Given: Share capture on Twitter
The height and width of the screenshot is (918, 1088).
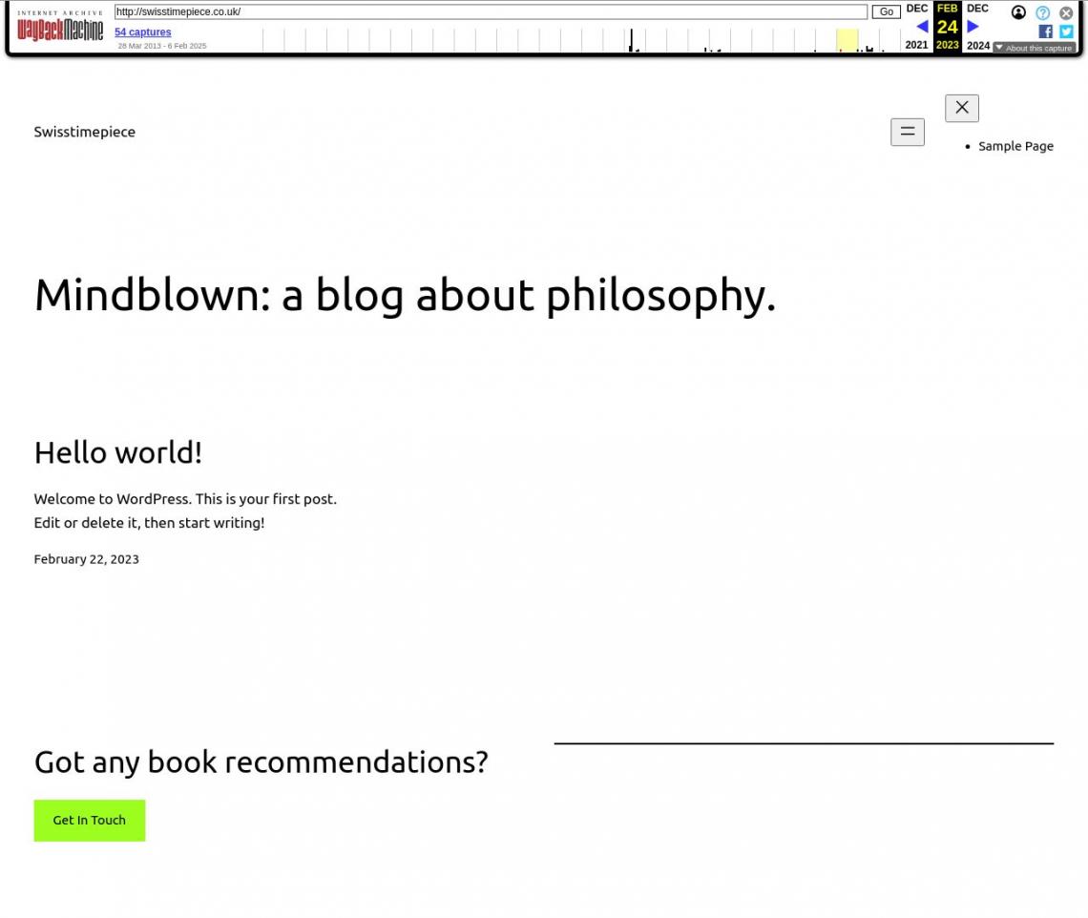Looking at the screenshot, I should tap(1066, 31).
